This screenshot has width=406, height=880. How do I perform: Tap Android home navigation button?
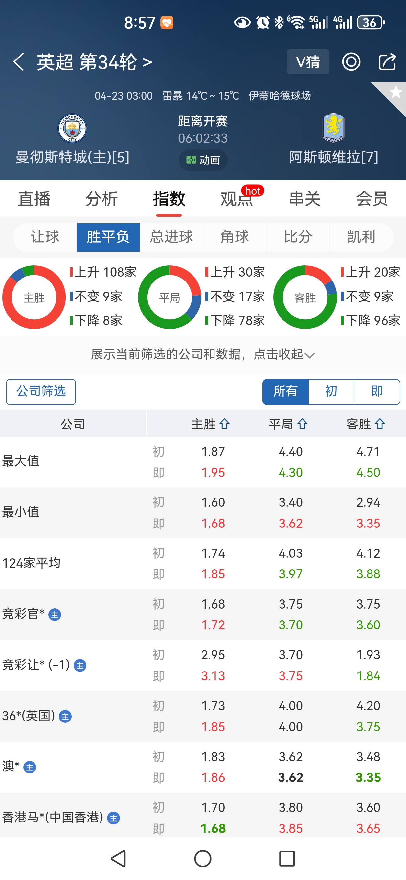[x=203, y=859]
